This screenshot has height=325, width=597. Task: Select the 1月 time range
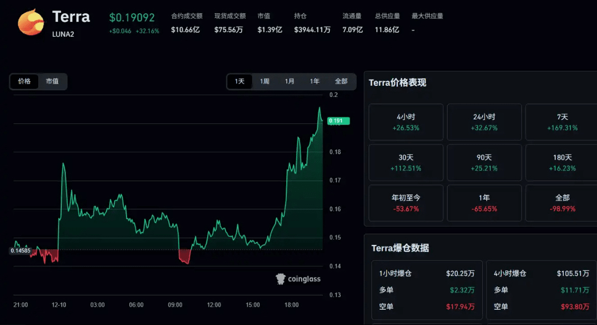point(289,82)
